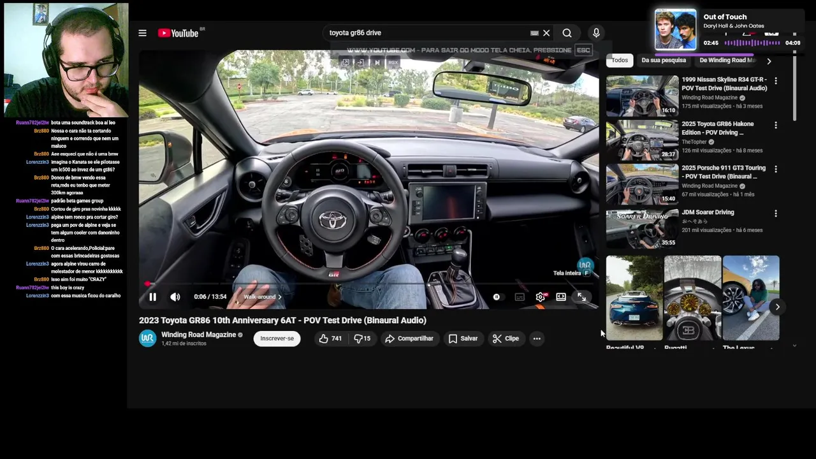This screenshot has width=816, height=459.
Task: Open the JDM Soarer Driving video title
Action: coord(708,212)
